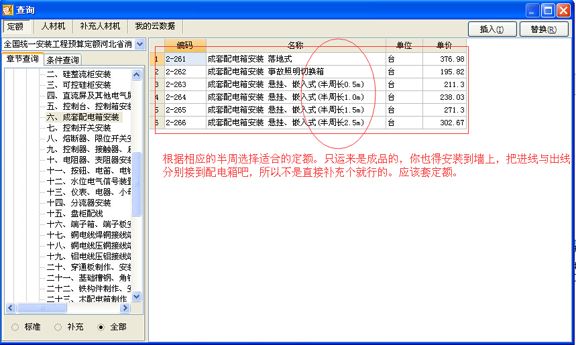576x345 pixels.
Task: Select tree item 十五、盘柜配线
Action: click(x=74, y=213)
